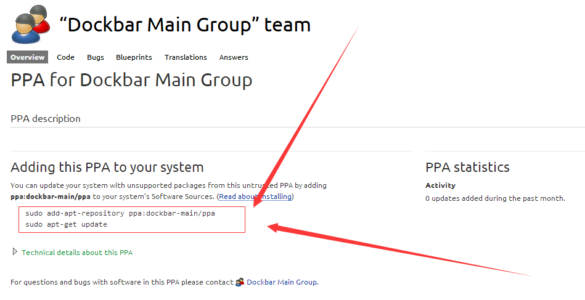Go to the Bugs tab
The image size is (585, 300).
pos(96,57)
